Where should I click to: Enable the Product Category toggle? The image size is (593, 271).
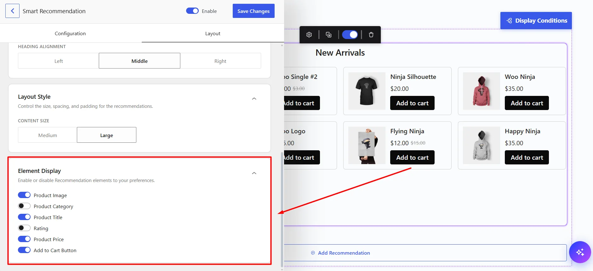click(x=24, y=206)
